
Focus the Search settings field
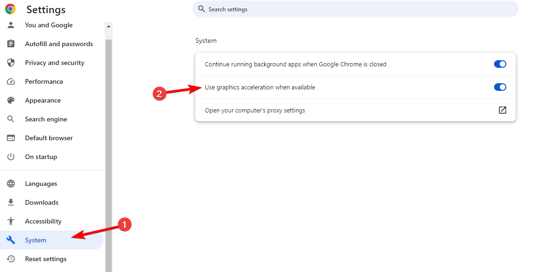355,9
